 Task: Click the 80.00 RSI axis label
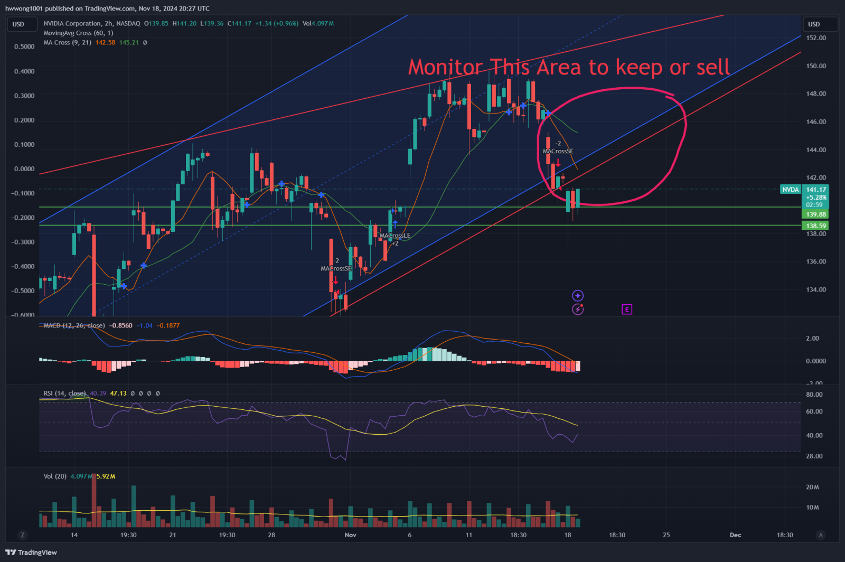[x=814, y=395]
